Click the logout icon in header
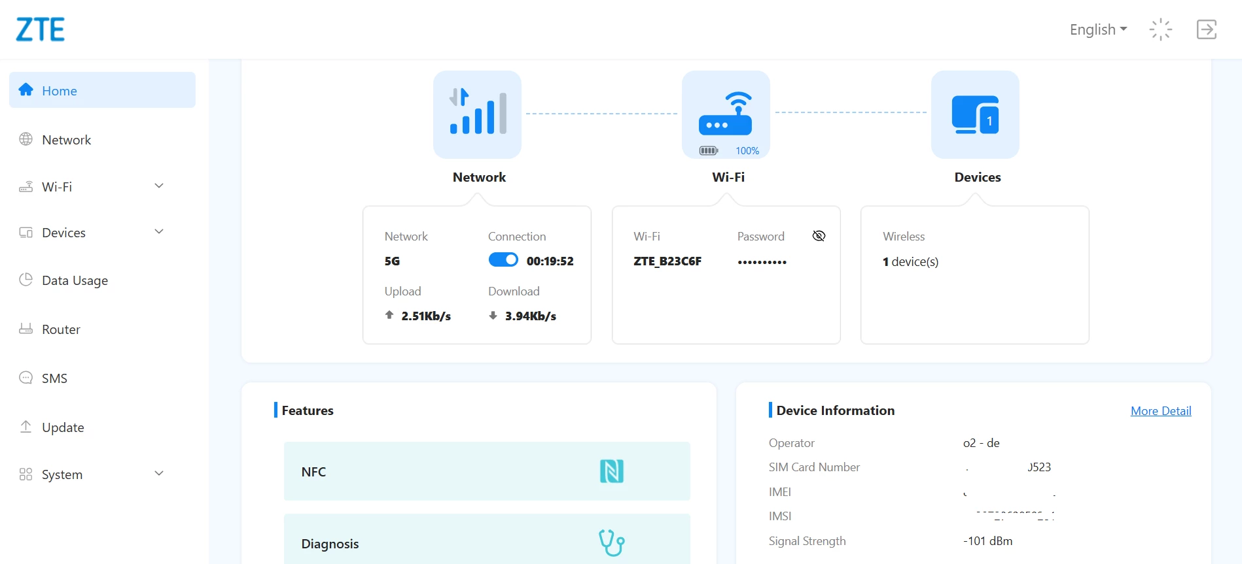Viewport: 1242px width, 564px height. [1206, 29]
